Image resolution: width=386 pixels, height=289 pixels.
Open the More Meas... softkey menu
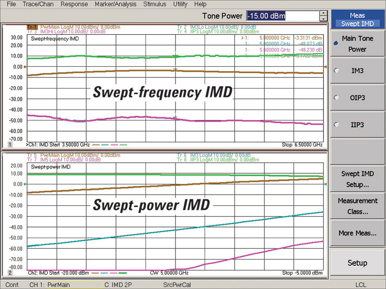pos(357,233)
